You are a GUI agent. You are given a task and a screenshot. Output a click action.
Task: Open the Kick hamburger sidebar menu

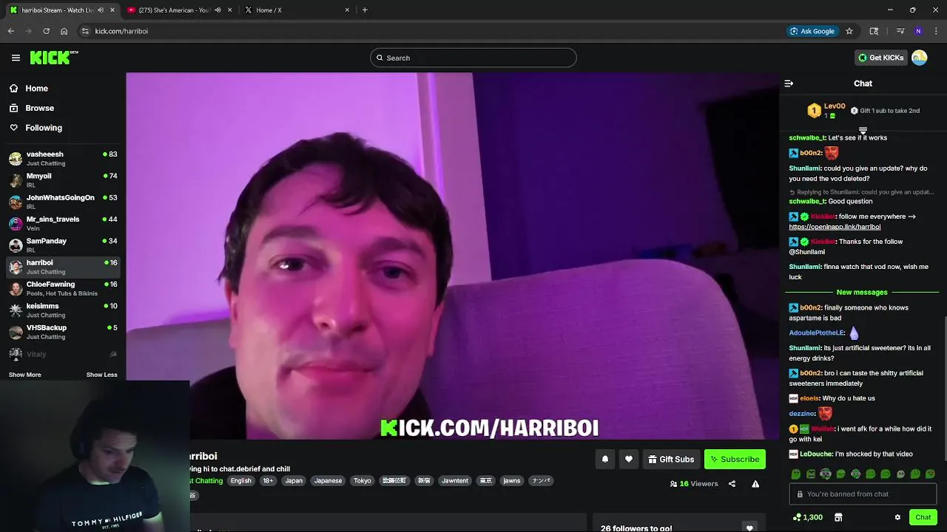[x=16, y=58]
